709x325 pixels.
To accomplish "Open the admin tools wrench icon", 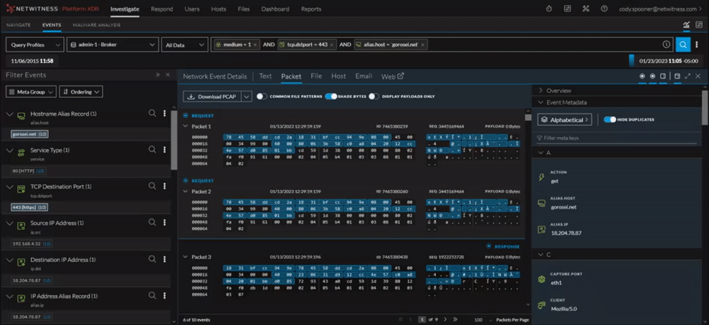I will tap(586, 9).
